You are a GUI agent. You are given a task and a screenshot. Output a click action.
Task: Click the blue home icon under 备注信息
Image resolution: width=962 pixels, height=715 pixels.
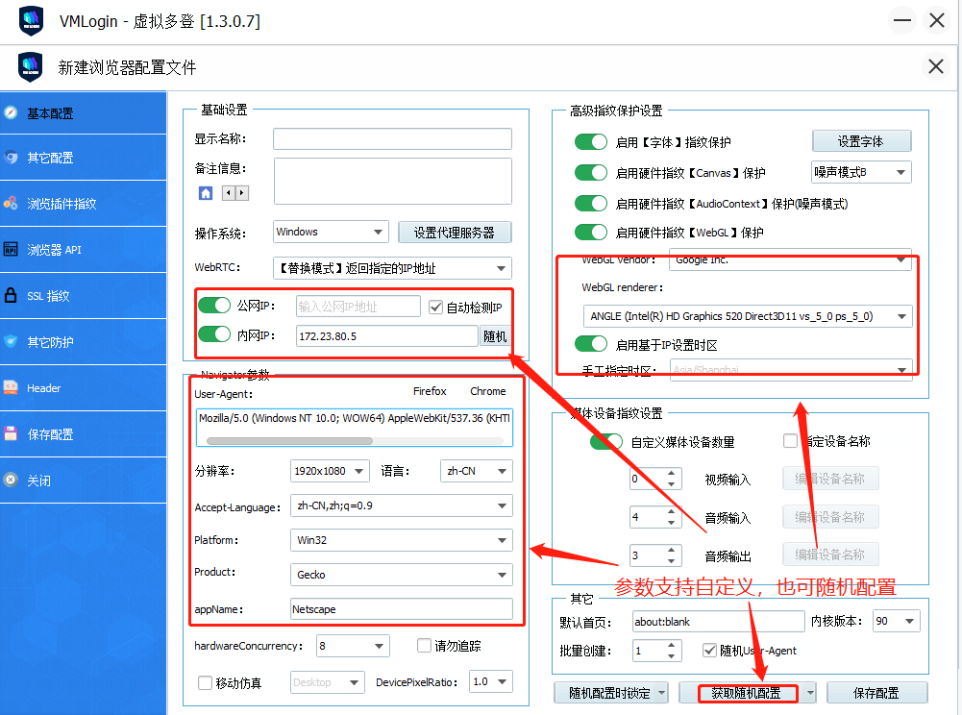point(206,193)
